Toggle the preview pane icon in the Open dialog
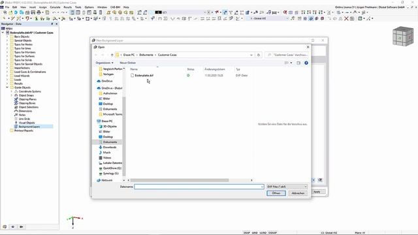The width and height of the screenshot is (418, 235). tap(298, 63)
